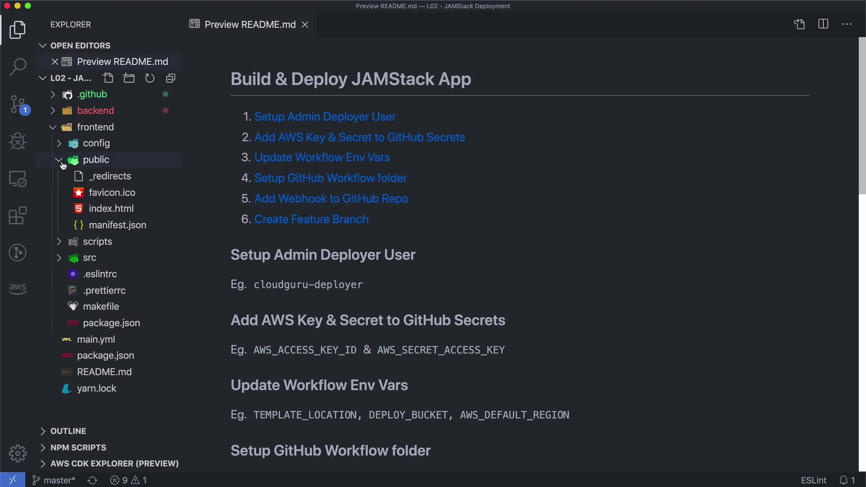This screenshot has height=487, width=866.
Task: Collapse the public folder
Action: (x=59, y=160)
